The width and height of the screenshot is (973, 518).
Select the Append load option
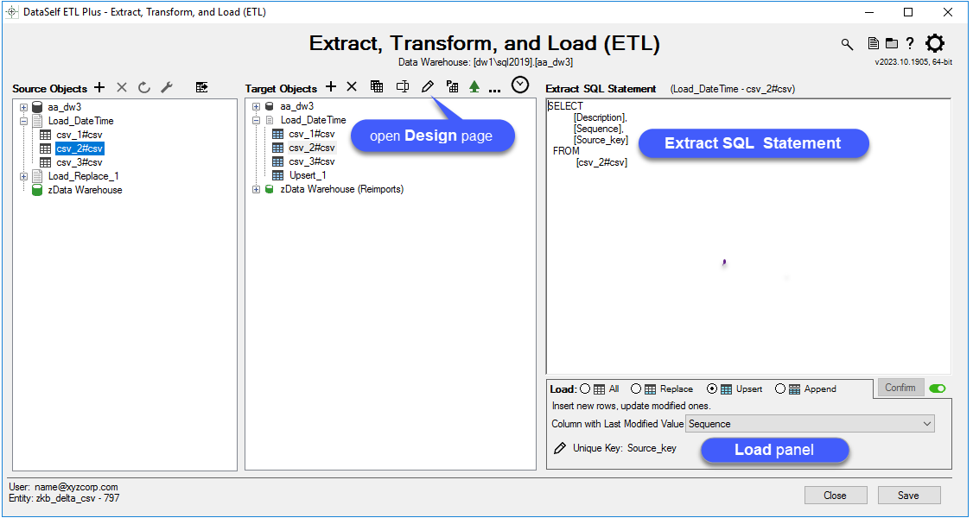[780, 389]
